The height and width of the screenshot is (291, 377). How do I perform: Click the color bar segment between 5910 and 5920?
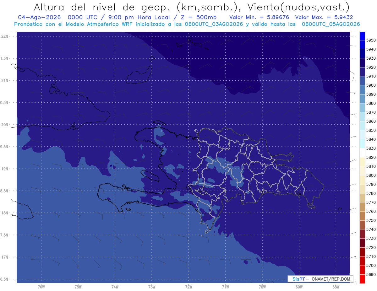pyautogui.click(x=362, y=72)
